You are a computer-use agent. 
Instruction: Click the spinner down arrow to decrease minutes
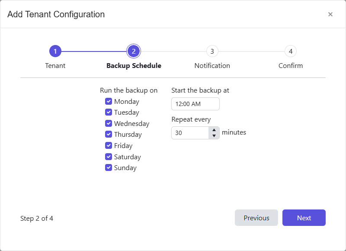point(214,135)
